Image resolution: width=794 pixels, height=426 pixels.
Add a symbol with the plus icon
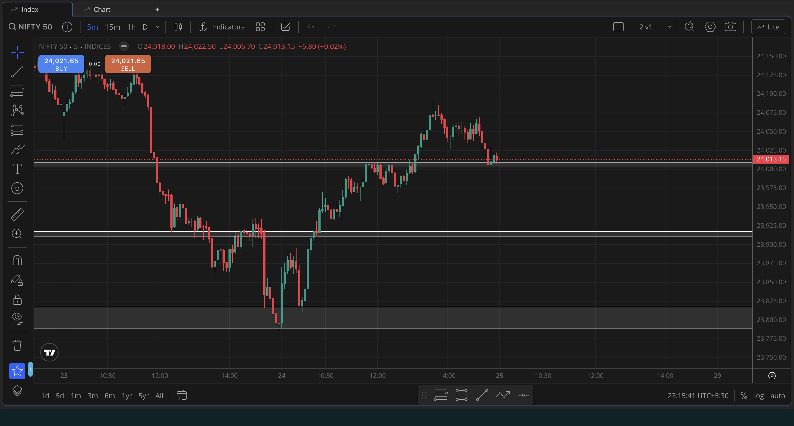(67, 27)
